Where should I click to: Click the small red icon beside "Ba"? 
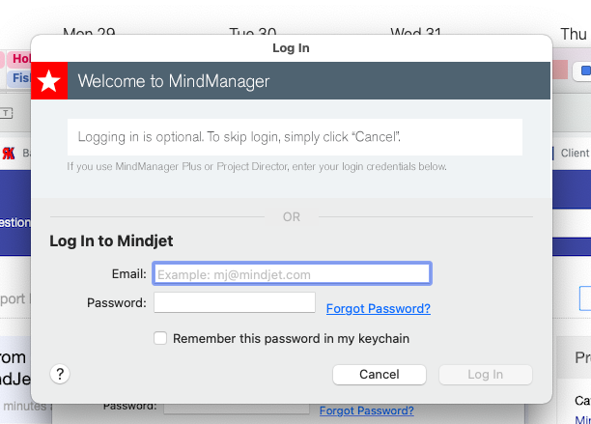click(9, 153)
